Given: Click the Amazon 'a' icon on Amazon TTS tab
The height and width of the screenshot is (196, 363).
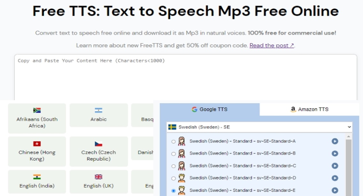Looking at the screenshot, I should tap(293, 109).
